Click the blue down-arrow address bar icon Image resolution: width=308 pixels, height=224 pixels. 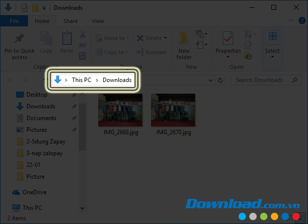point(58,80)
